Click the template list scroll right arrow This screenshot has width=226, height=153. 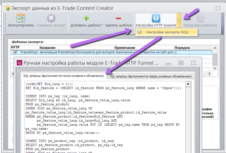(209, 74)
